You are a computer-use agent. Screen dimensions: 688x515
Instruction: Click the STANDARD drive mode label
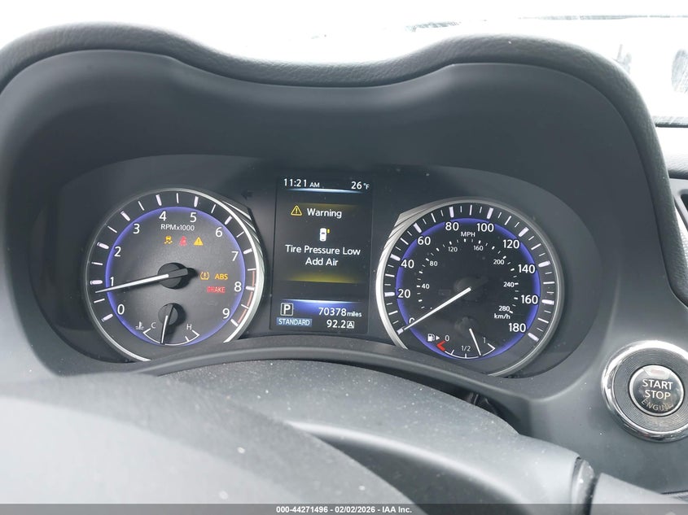294,322
